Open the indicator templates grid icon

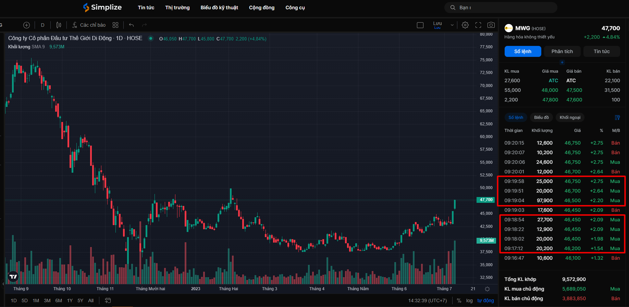[115, 25]
